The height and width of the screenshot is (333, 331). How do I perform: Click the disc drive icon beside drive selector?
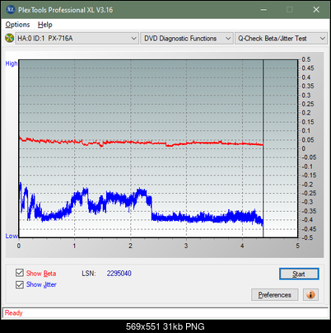9,38
